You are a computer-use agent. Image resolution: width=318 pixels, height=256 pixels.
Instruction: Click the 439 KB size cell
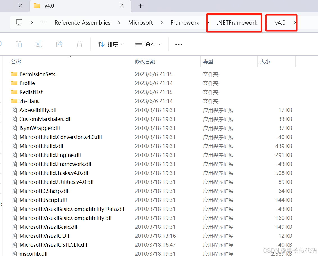(x=283, y=146)
